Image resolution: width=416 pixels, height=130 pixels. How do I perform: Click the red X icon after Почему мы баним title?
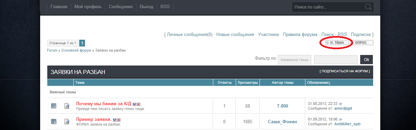tap(138, 104)
